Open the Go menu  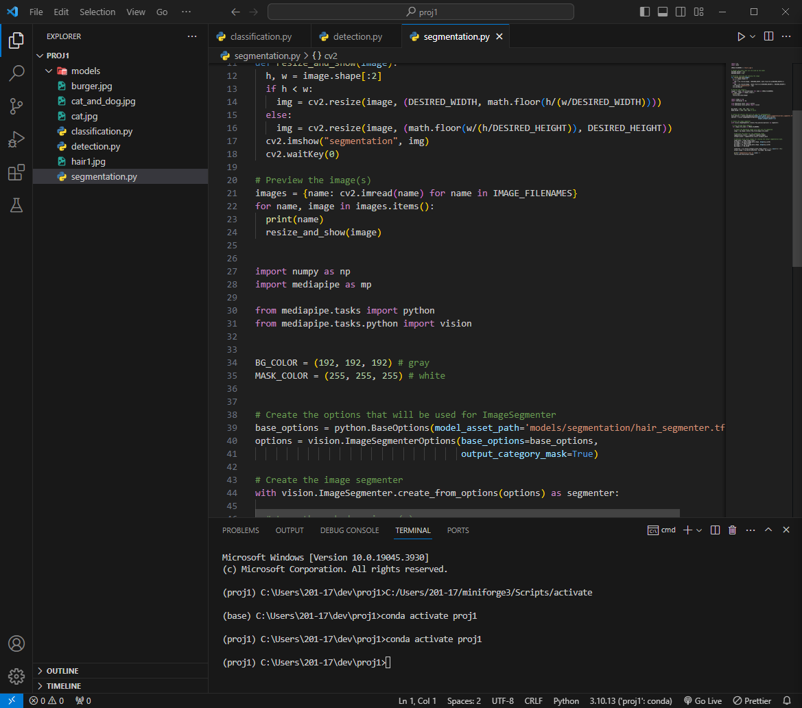(162, 12)
